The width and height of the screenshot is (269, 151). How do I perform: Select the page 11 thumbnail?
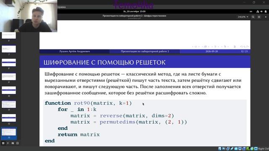[x=9, y=104]
